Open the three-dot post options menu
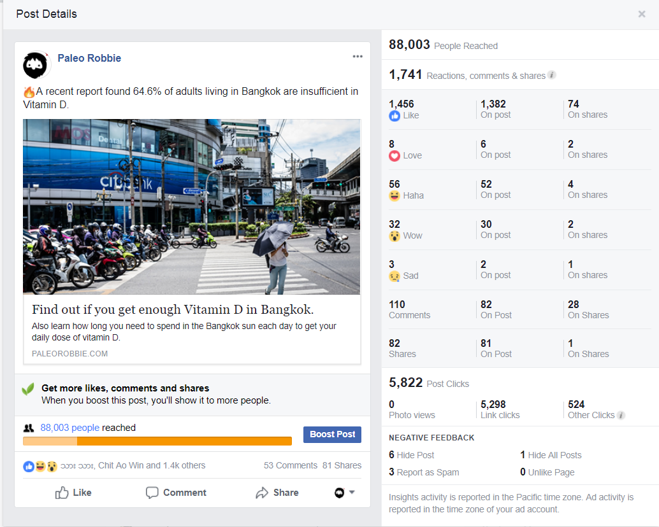Image resolution: width=659 pixels, height=527 pixels. (358, 57)
